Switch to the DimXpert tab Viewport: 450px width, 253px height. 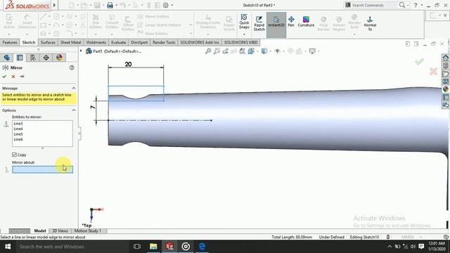[x=139, y=42]
